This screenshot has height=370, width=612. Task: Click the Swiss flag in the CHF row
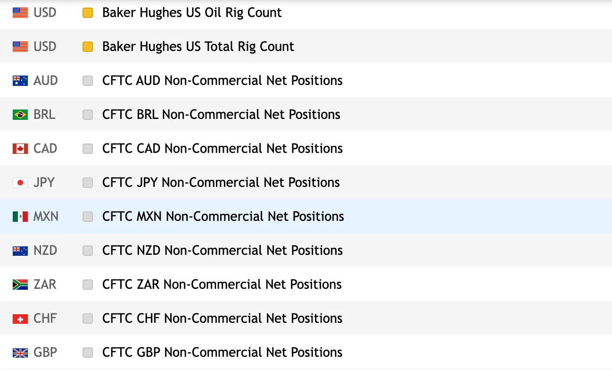pos(20,319)
